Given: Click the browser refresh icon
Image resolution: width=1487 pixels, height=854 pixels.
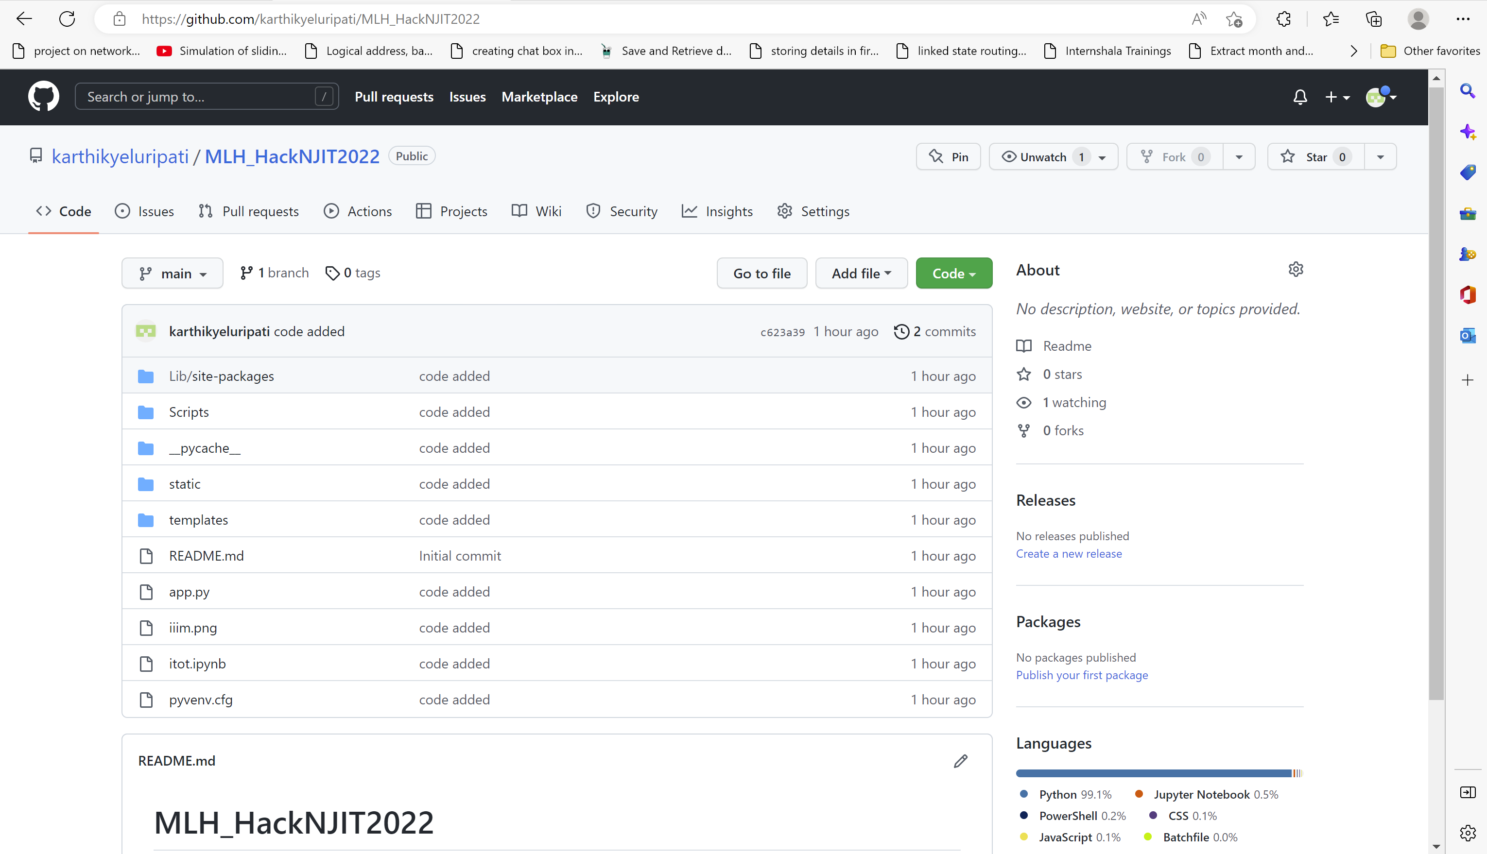Looking at the screenshot, I should 67,19.
